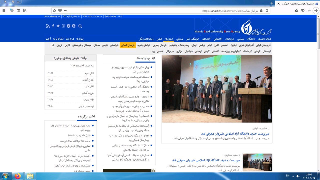Open the Windows Start menu
Image resolution: width=320 pixels, height=180 pixels.
(x=5, y=176)
